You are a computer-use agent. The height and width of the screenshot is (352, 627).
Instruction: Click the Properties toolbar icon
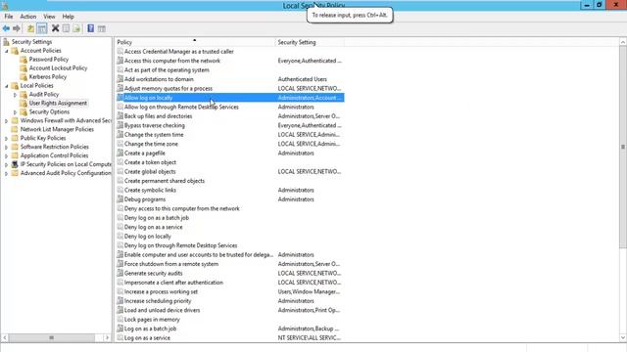tap(66, 28)
